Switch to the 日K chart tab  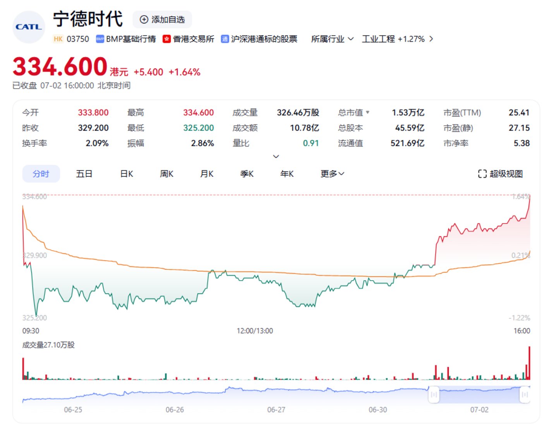coord(127,174)
